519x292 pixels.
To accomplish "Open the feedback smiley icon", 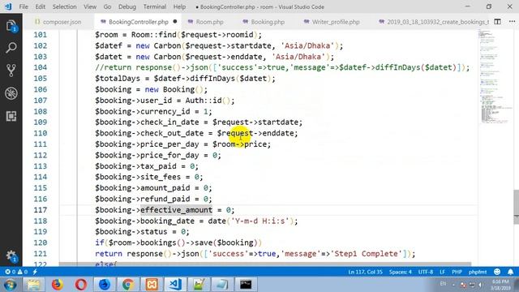I will click(497, 272).
